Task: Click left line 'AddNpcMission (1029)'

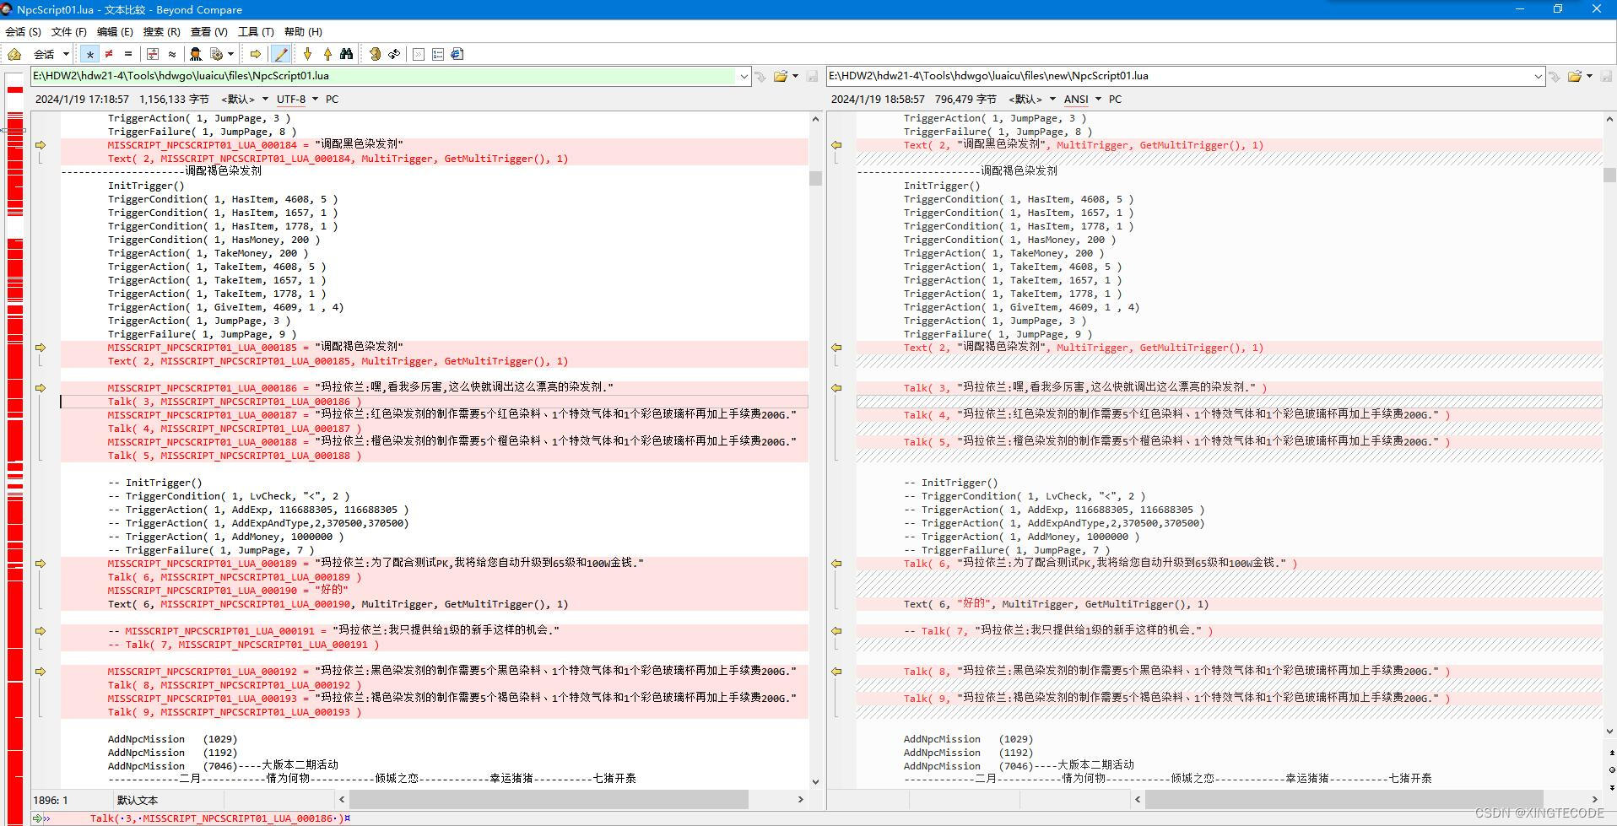Action: click(172, 739)
